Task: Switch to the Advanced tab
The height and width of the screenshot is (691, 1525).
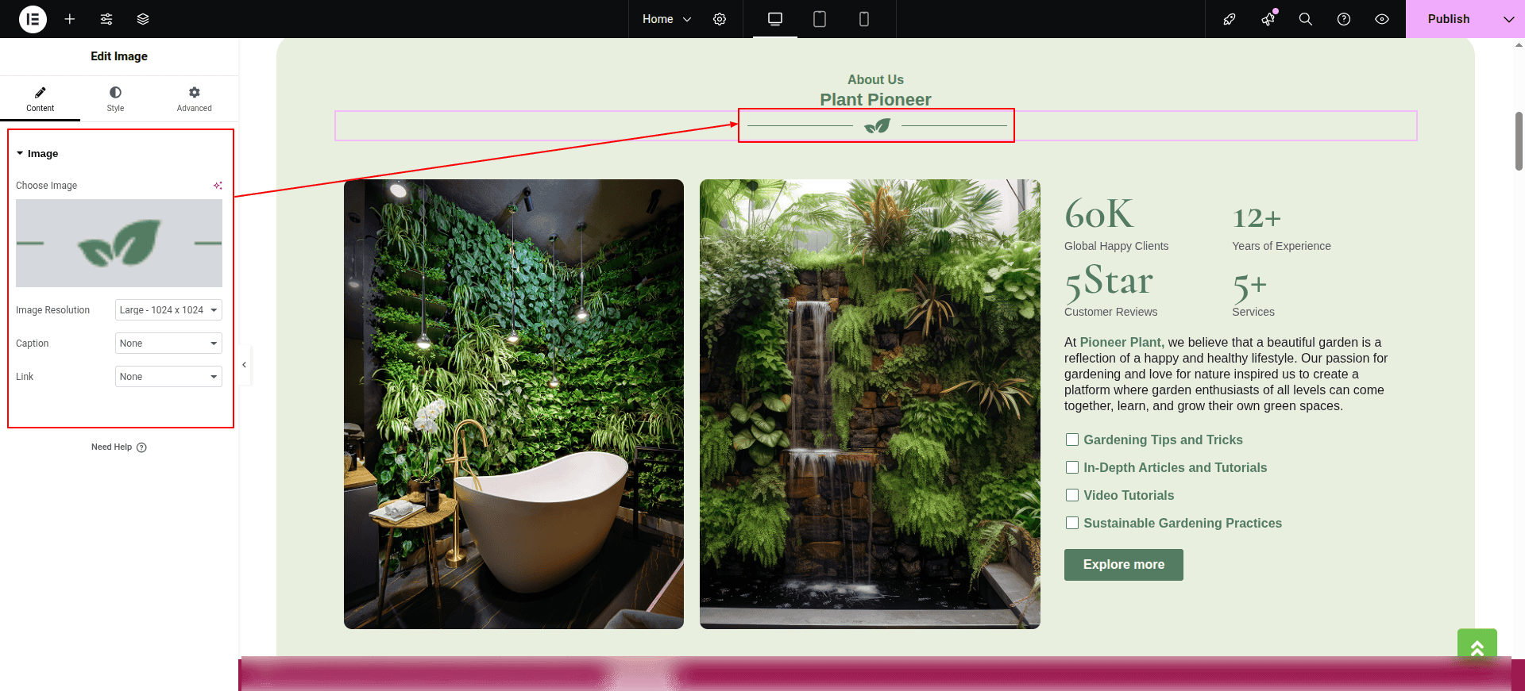Action: pyautogui.click(x=195, y=99)
